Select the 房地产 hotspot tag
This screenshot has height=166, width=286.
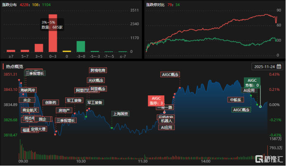(x=64, y=110)
